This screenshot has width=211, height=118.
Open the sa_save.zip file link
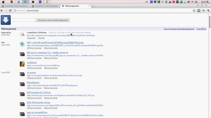(x=31, y=72)
